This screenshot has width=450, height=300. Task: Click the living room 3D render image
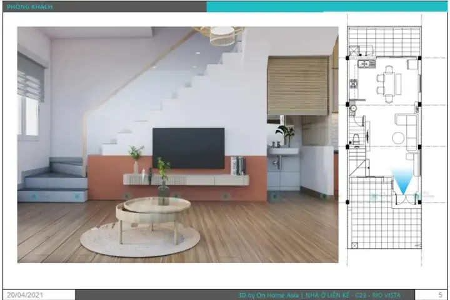pos(177,145)
